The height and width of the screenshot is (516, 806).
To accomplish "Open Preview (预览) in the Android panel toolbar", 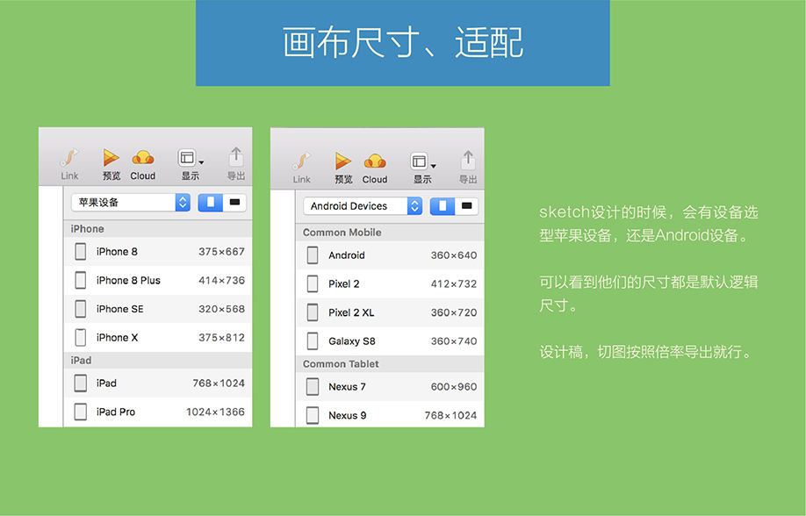I will (x=343, y=168).
